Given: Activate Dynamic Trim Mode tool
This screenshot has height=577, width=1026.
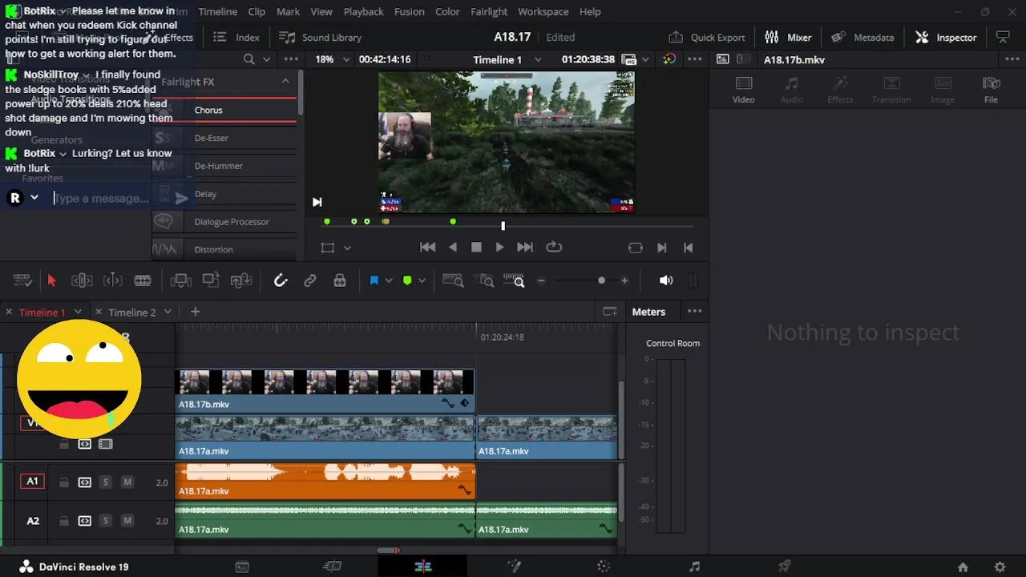Looking at the screenshot, I should pos(112,280).
